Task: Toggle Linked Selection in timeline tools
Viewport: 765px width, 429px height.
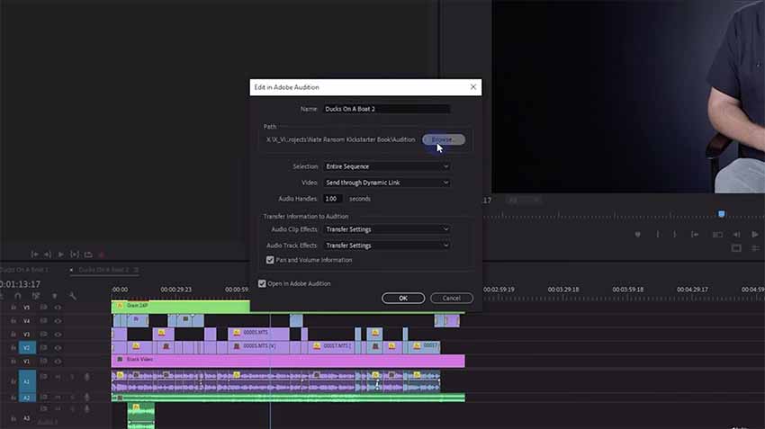Action: click(36, 296)
